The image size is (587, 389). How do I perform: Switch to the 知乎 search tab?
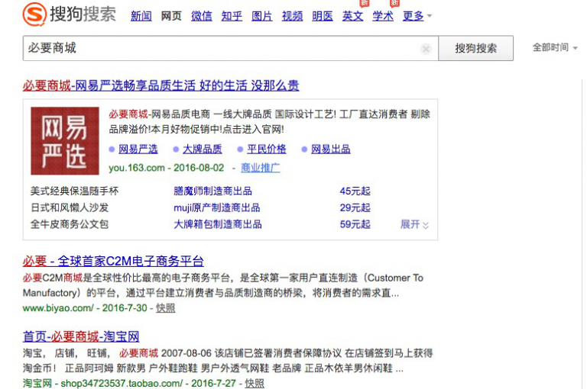(x=232, y=16)
